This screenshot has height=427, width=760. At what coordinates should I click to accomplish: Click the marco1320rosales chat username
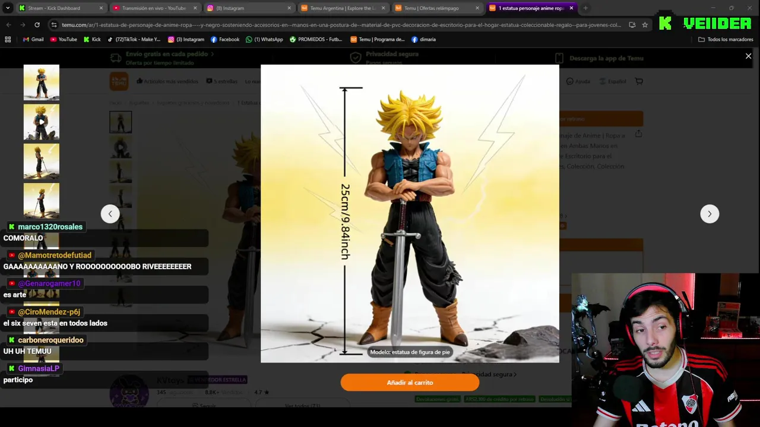tap(50, 227)
